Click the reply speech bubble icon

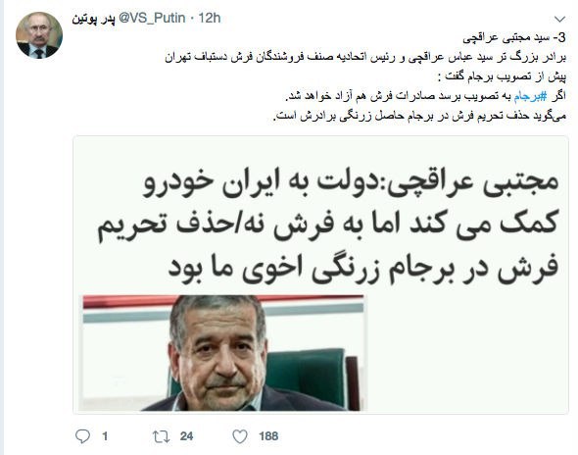[82, 436]
